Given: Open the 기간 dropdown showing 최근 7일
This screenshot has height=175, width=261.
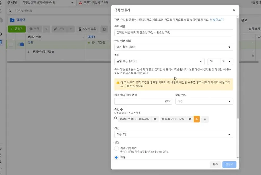Looking at the screenshot, I should [x=173, y=134].
